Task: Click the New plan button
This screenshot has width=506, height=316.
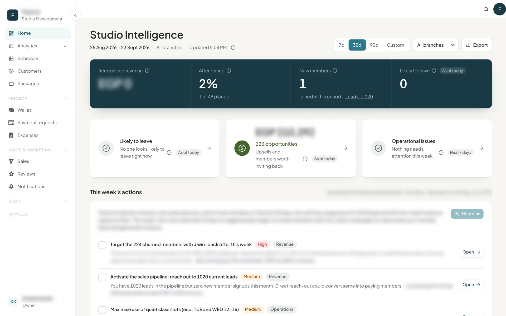Action: 467,214
